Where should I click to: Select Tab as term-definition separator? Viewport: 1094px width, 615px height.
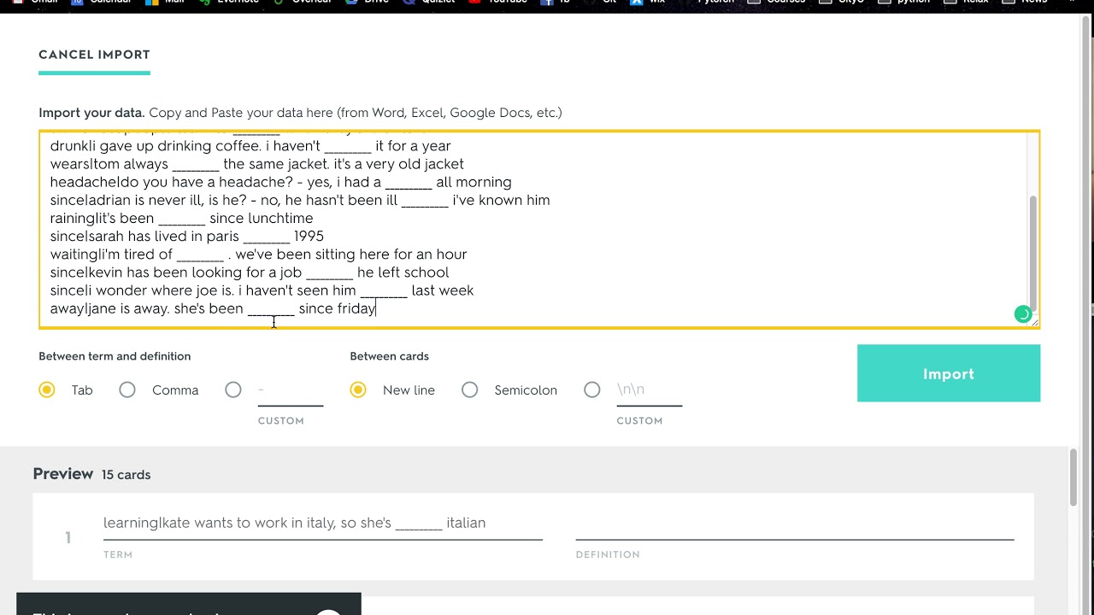pyautogui.click(x=47, y=389)
